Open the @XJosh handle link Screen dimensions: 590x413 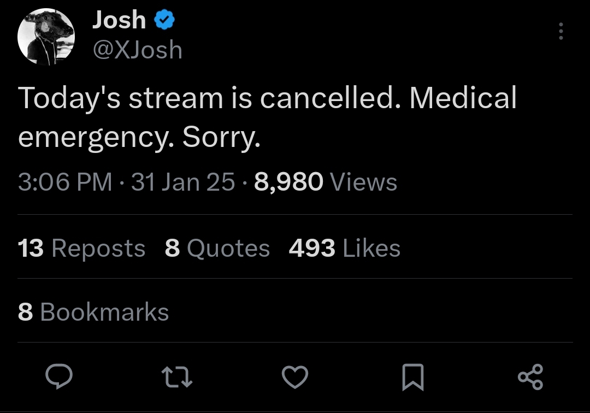pos(137,50)
